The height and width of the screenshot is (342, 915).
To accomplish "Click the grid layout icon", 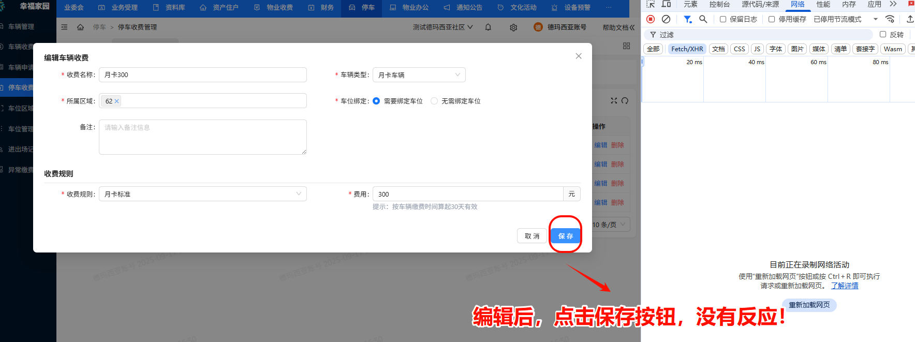I will [x=627, y=46].
